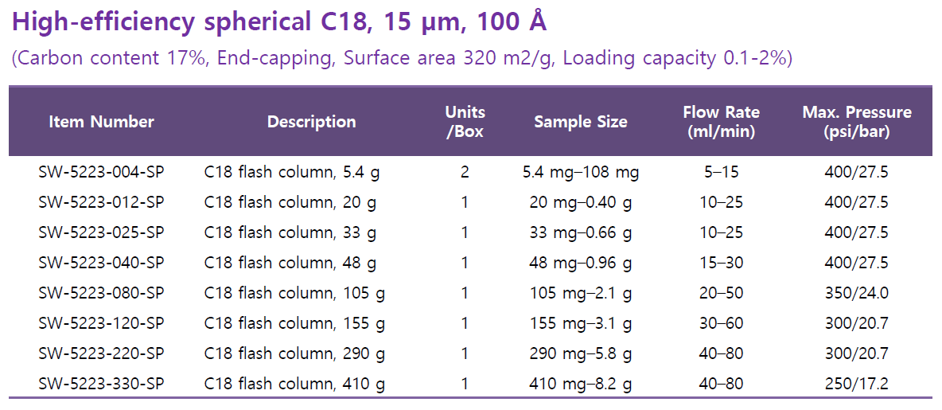
Task: Click item number SW-5223-012-SP
Action: coord(101,202)
